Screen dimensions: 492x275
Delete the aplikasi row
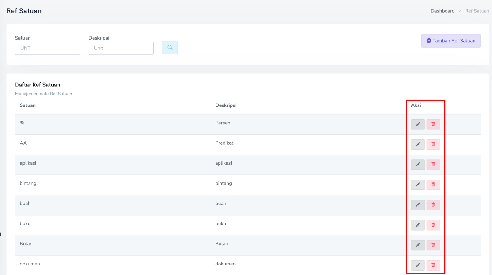(x=433, y=165)
